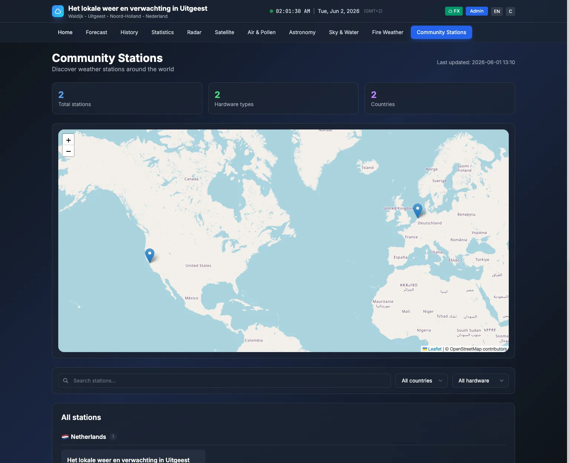Click the Total stations stat card
Image resolution: width=570 pixels, height=463 pixels.
tap(127, 98)
